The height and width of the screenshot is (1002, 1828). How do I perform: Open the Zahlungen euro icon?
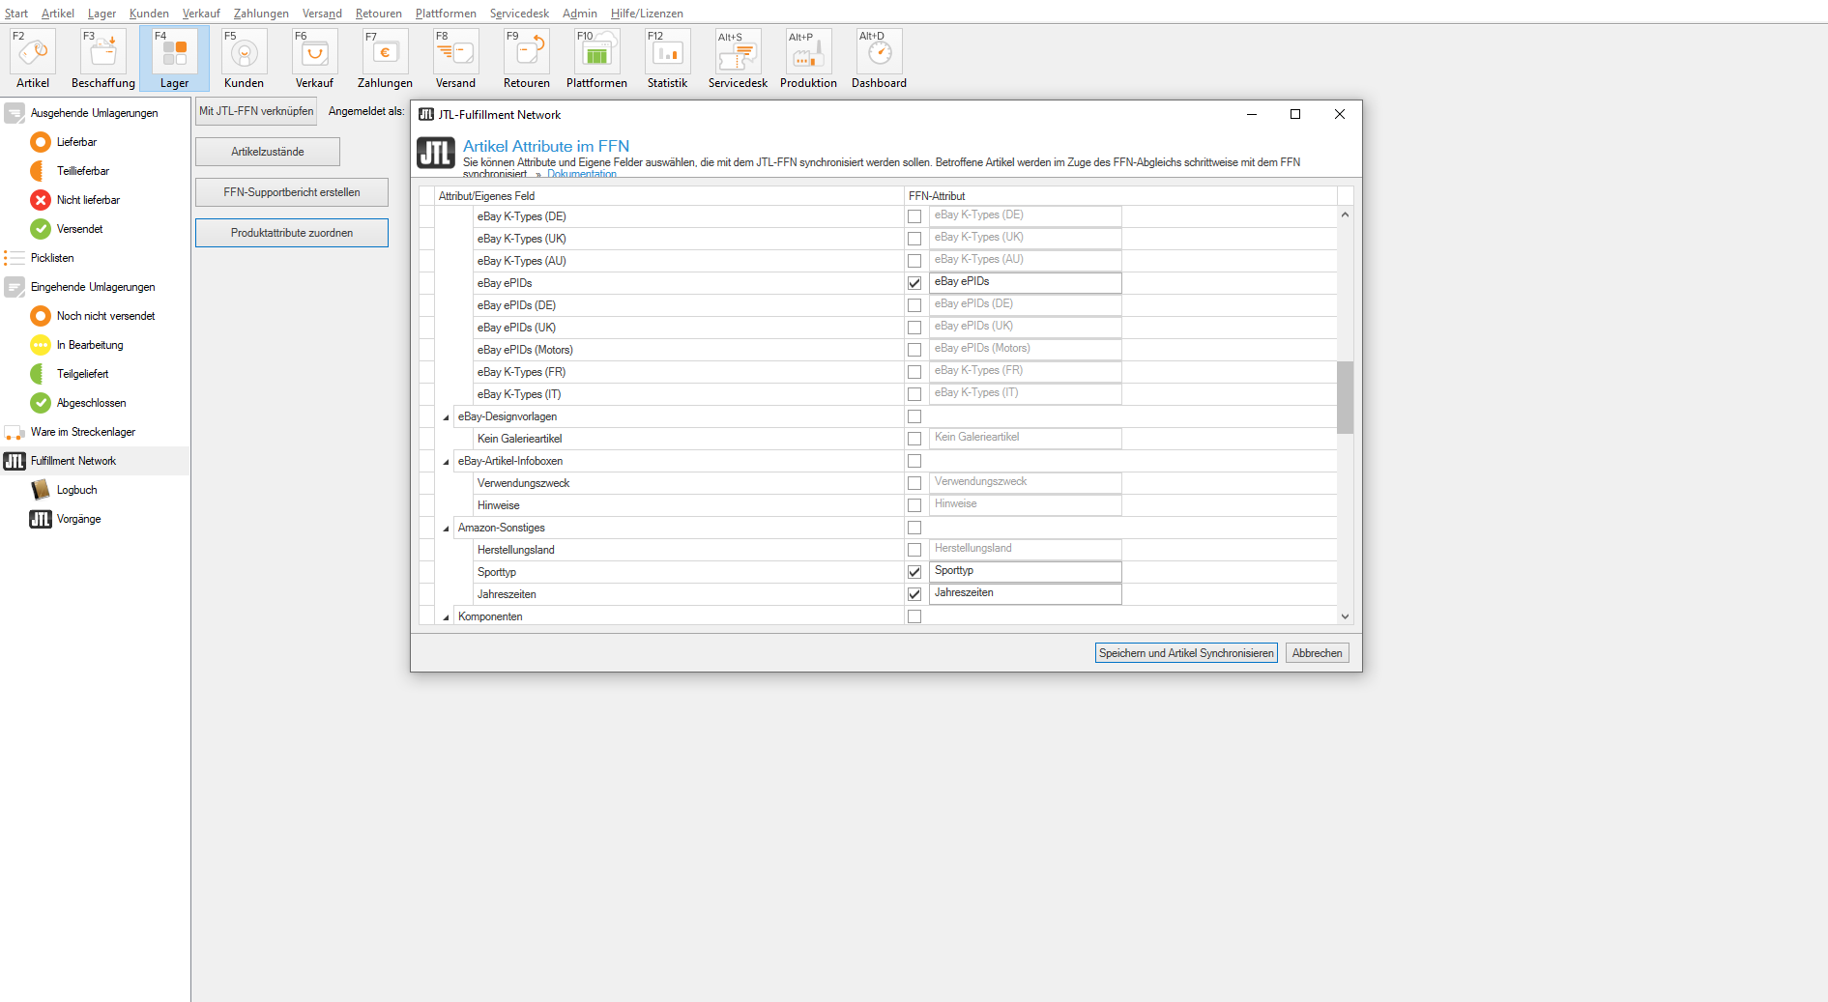384,50
